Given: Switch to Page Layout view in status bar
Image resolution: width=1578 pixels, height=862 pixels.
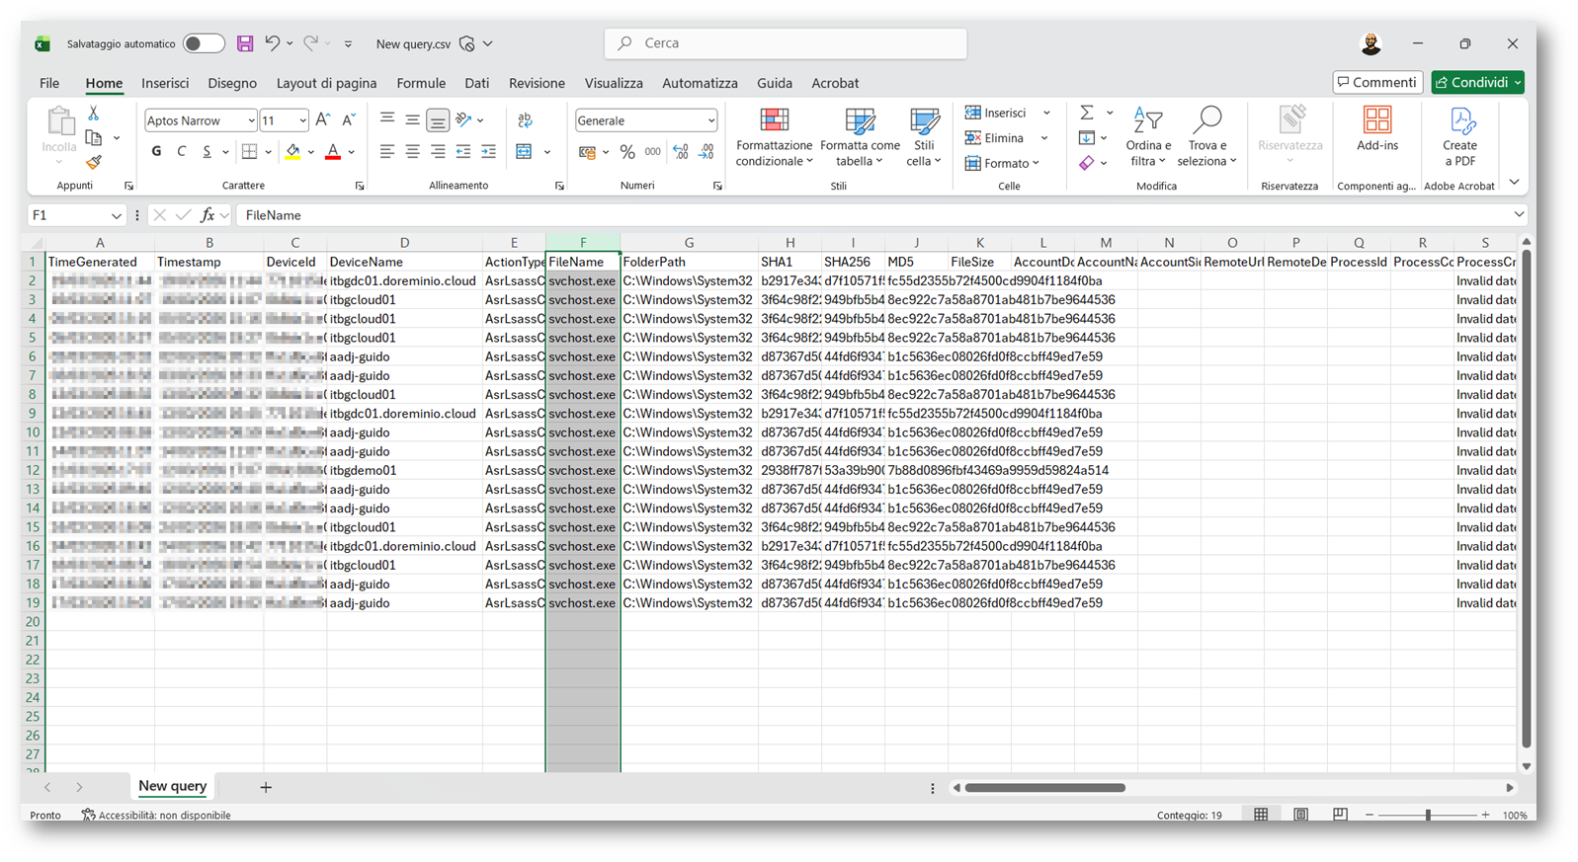Looking at the screenshot, I should pos(1300,815).
